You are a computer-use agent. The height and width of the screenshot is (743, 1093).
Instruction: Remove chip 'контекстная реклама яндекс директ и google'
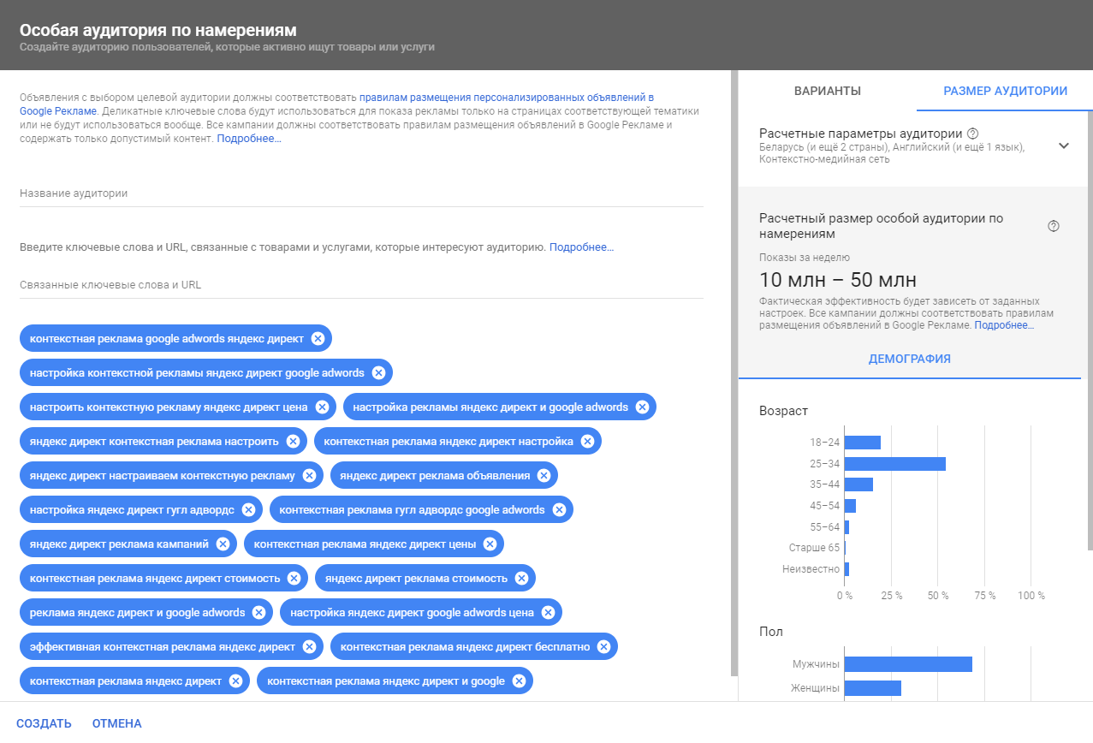point(519,681)
